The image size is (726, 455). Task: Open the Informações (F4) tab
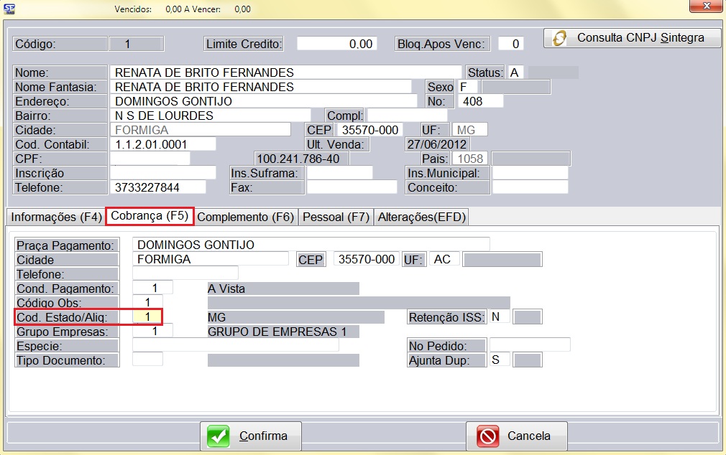56,217
